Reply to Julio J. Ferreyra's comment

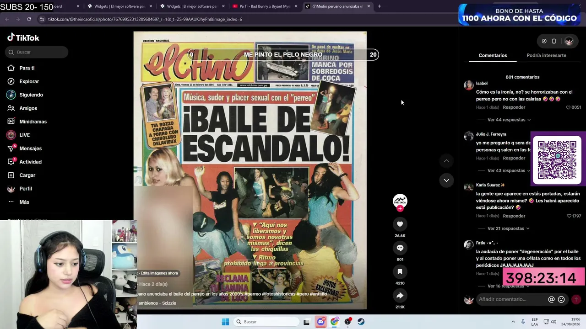pos(514,158)
